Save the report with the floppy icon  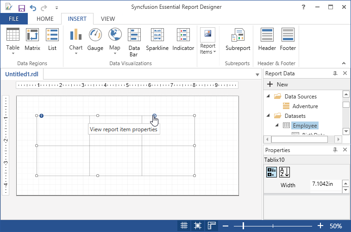(x=22, y=8)
